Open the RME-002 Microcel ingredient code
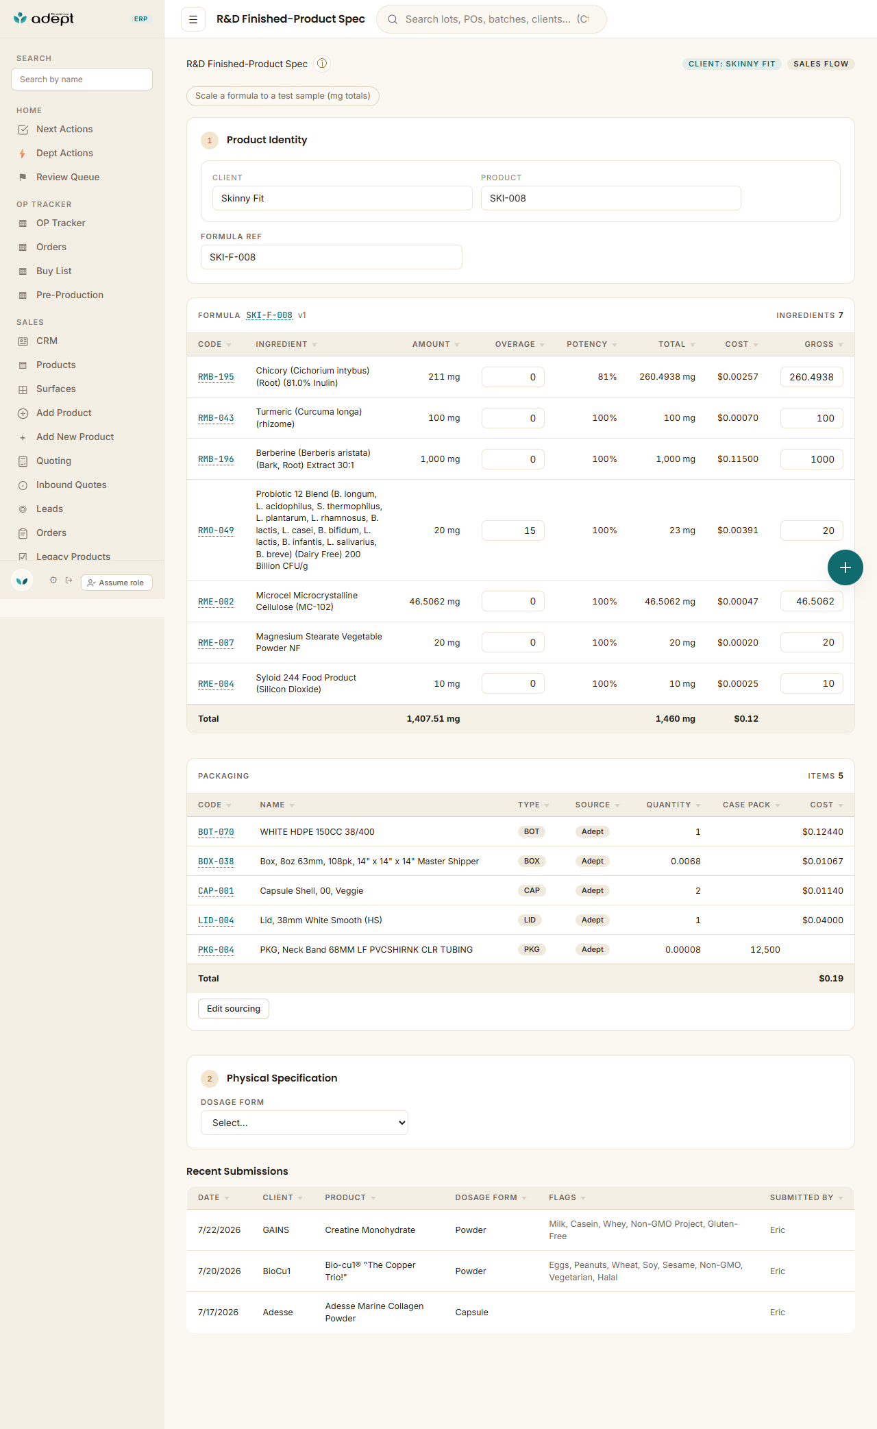 (x=216, y=602)
